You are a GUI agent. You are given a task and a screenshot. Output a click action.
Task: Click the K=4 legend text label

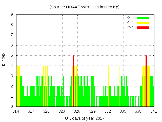(130, 23)
